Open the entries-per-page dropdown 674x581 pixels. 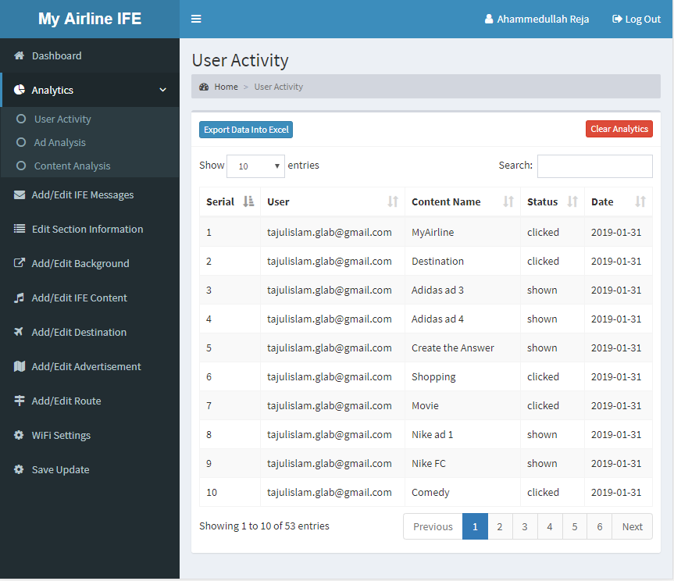[256, 166]
